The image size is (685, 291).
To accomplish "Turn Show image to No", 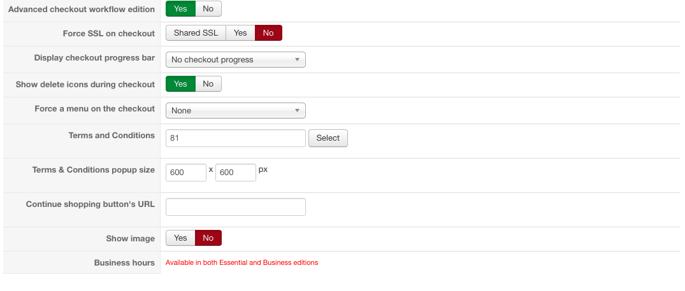I will [208, 238].
